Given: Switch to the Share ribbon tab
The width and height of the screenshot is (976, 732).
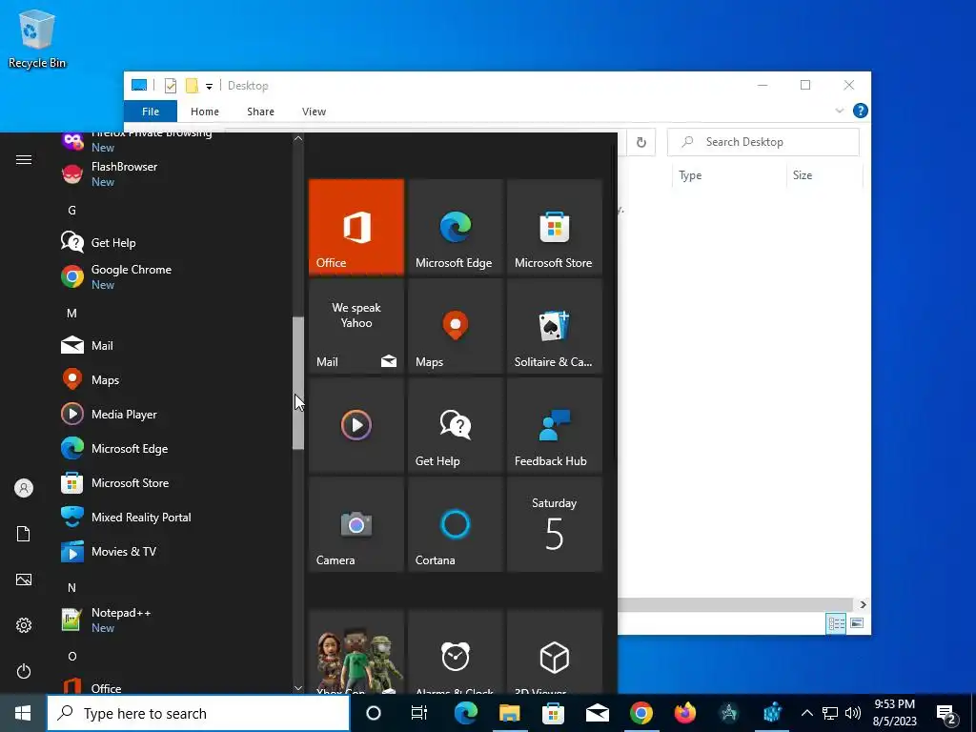Looking at the screenshot, I should (260, 112).
